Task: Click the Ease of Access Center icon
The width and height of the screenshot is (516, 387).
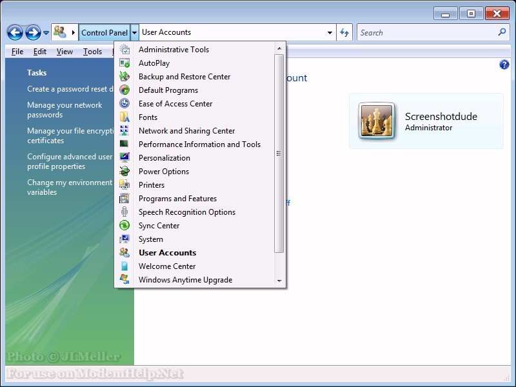Action: point(124,103)
